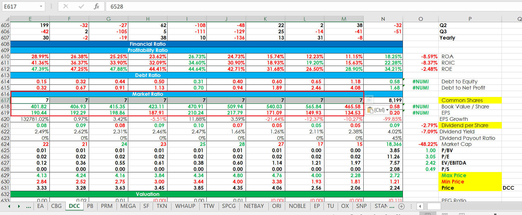Open the NETBAY sheet tab

(254, 206)
